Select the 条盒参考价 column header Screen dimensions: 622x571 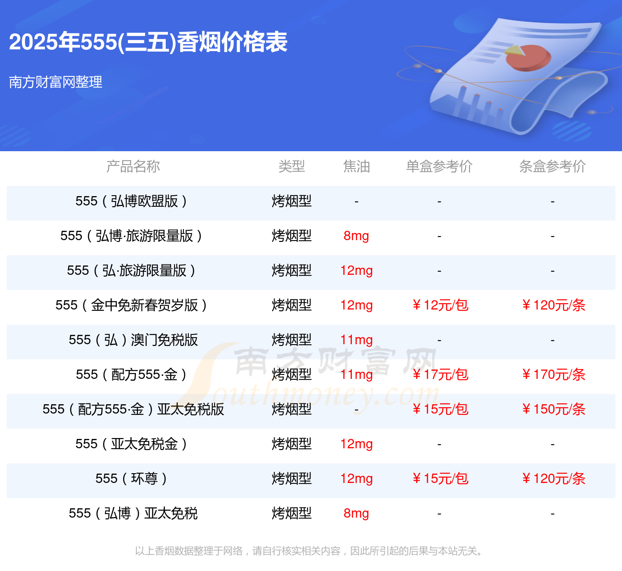point(552,166)
